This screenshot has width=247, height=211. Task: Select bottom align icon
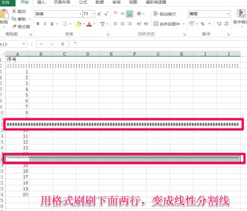tap(130, 14)
